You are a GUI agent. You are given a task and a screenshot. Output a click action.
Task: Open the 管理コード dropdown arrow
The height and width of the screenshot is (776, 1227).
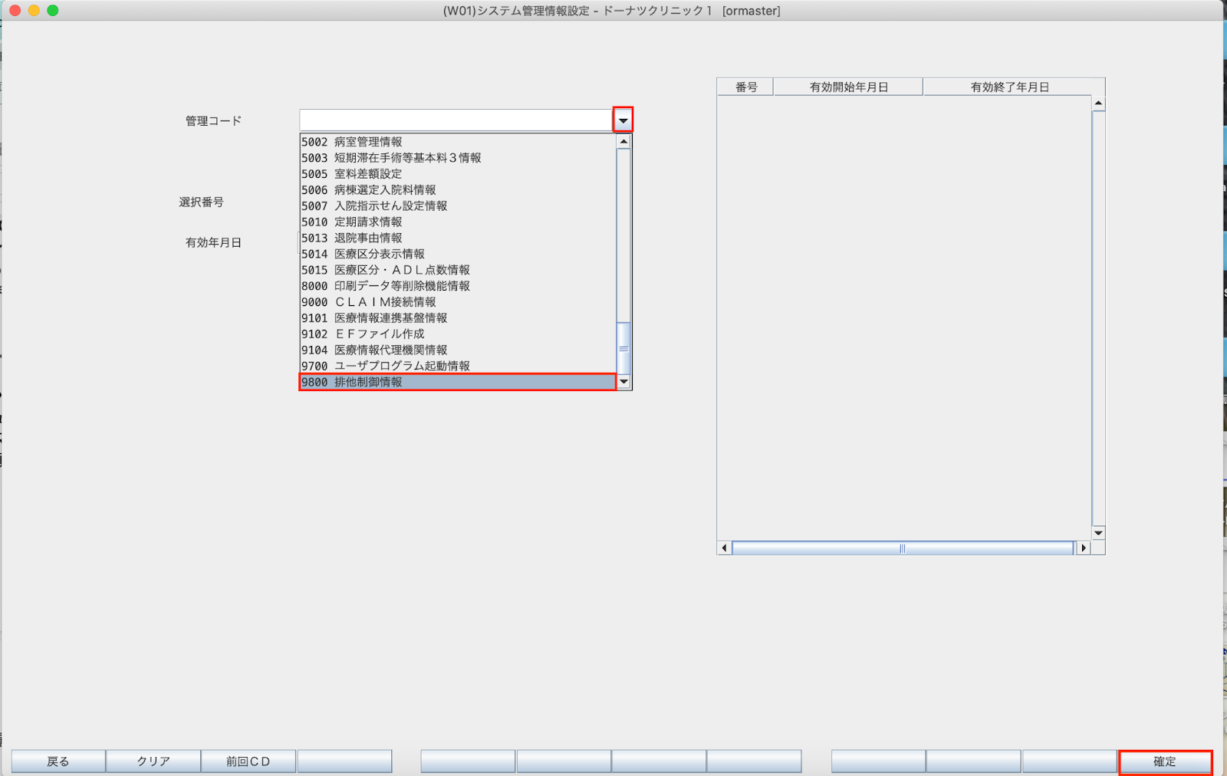623,120
